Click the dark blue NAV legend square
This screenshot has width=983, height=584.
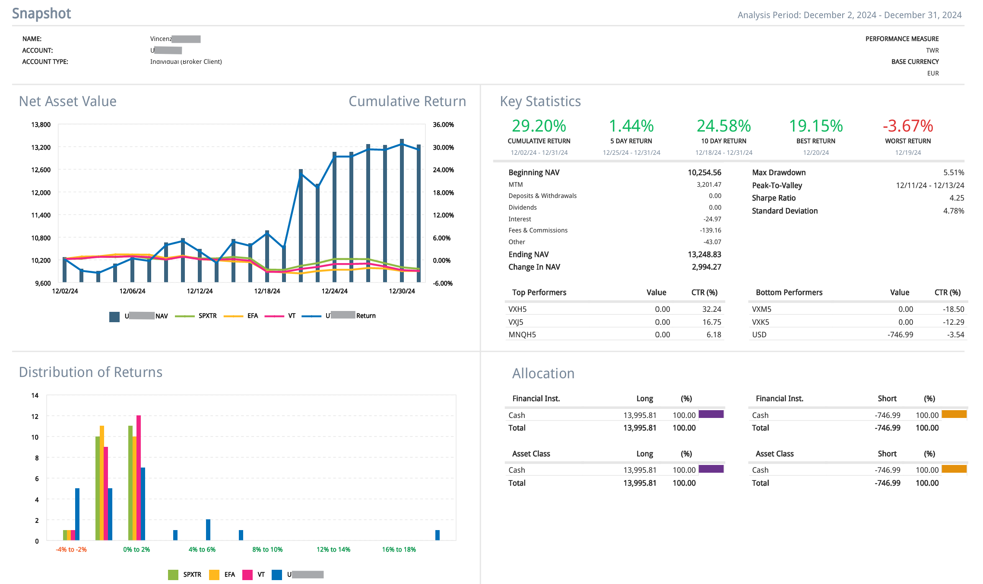(x=114, y=317)
